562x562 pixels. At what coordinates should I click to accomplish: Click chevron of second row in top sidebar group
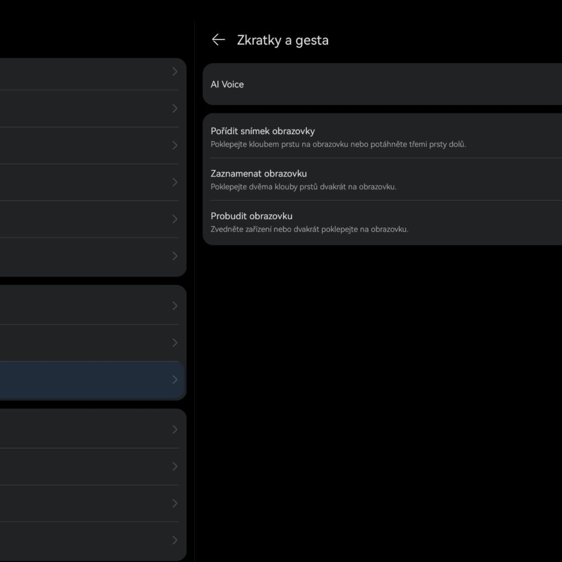175,109
